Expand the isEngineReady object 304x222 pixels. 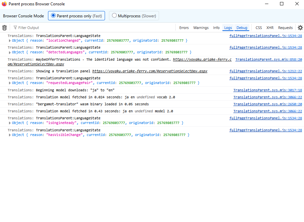[10, 123]
